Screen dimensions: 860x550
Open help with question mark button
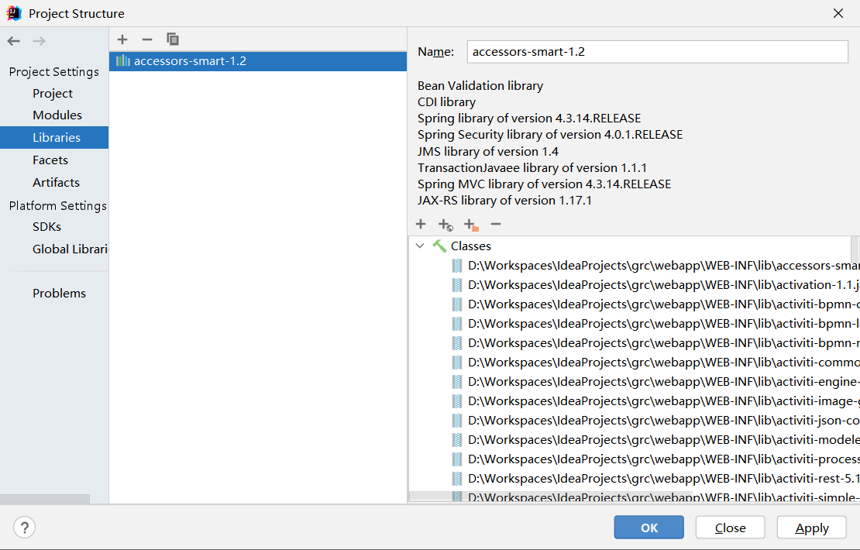[x=24, y=528]
